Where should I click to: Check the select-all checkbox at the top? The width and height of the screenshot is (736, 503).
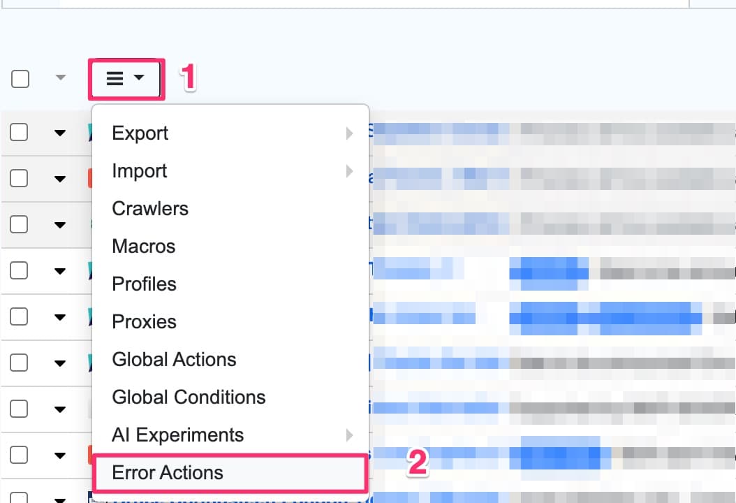pos(19,79)
